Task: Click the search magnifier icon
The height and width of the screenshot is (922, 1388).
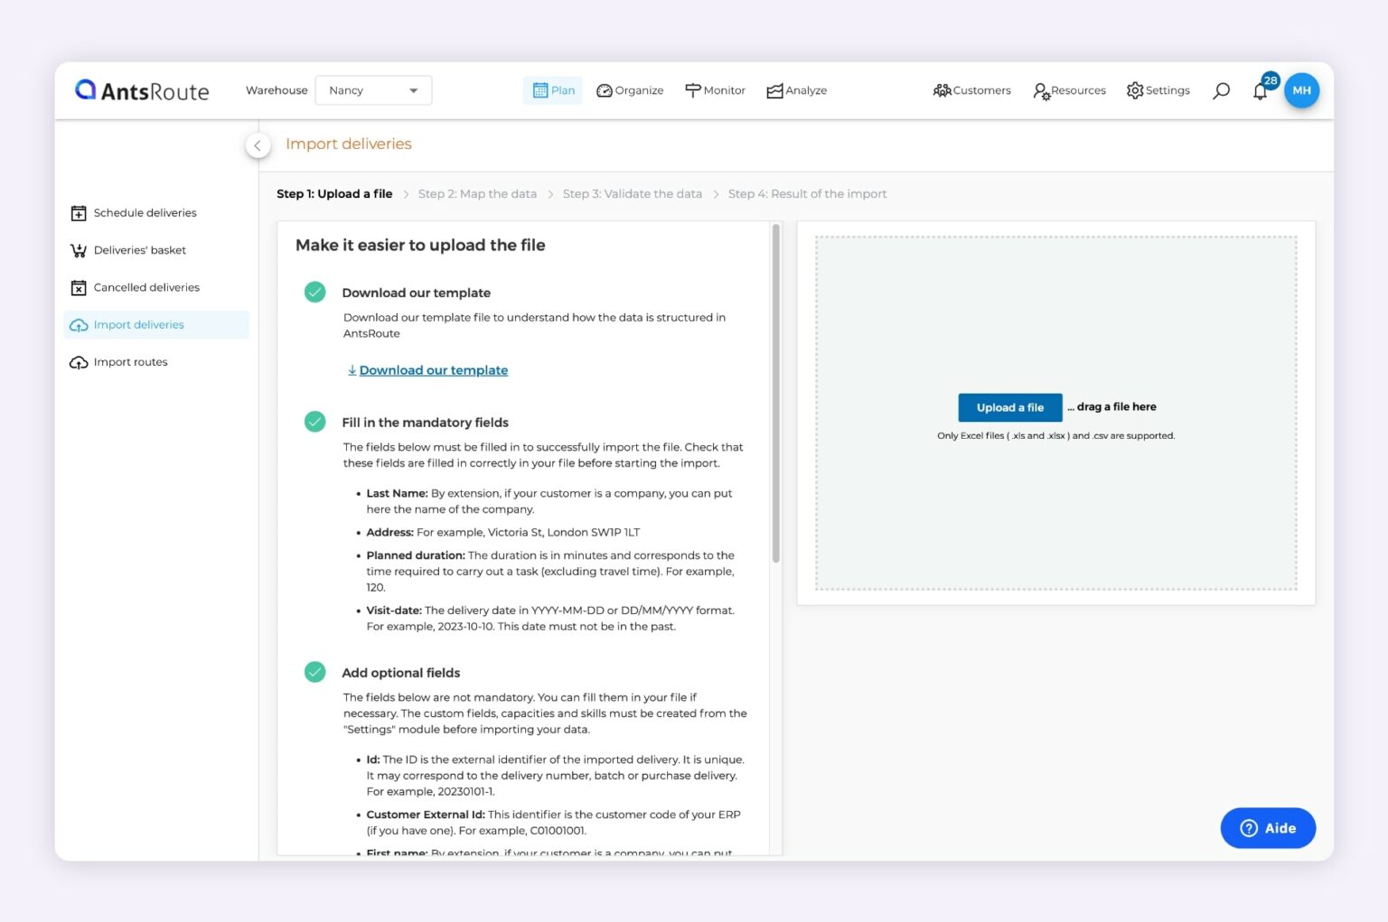Action: 1221,90
